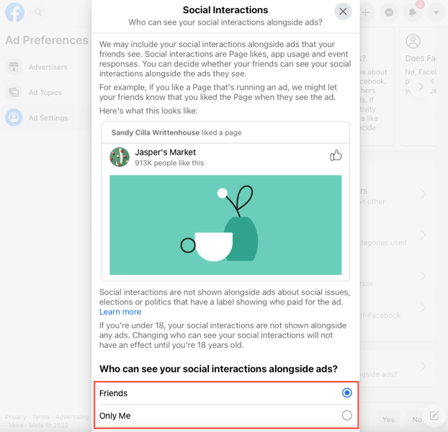This screenshot has width=448, height=432.
Task: Click the Ad Topics icon
Action: 14,92
